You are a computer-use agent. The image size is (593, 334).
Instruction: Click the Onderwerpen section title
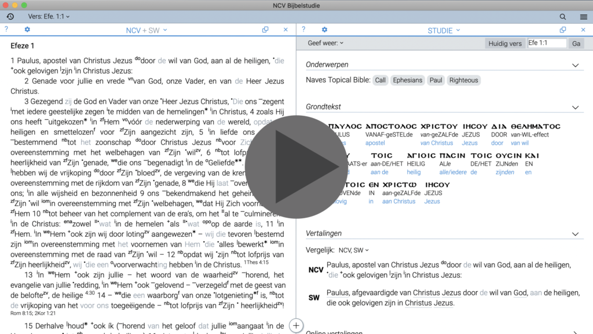pos(327,65)
